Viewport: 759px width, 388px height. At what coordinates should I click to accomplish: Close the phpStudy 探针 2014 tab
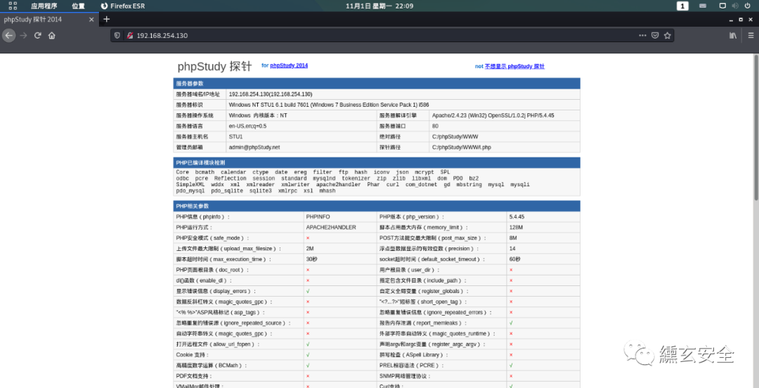(x=91, y=20)
